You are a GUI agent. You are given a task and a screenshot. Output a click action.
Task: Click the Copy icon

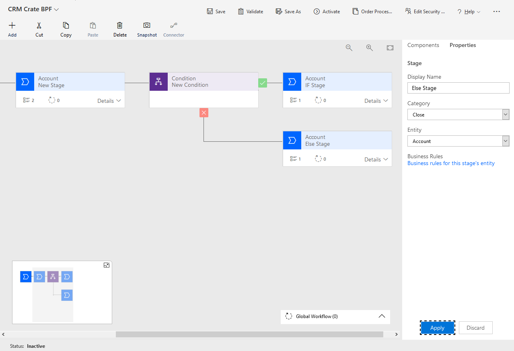click(x=66, y=28)
